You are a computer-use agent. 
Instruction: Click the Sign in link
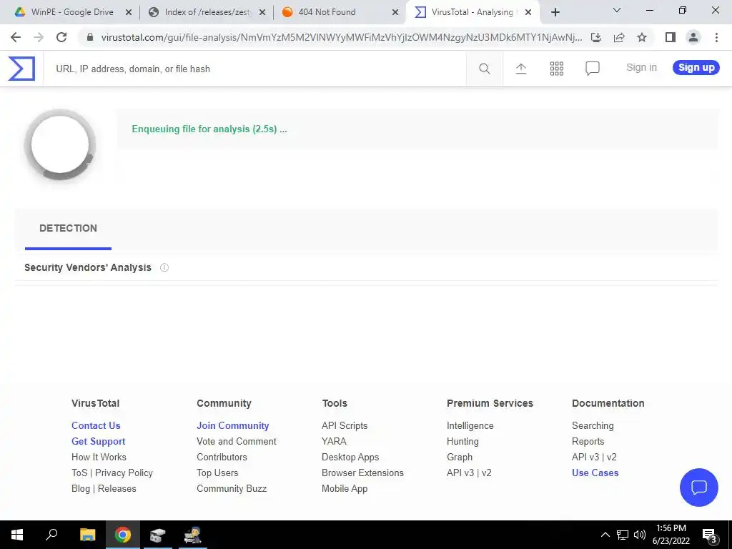click(641, 68)
